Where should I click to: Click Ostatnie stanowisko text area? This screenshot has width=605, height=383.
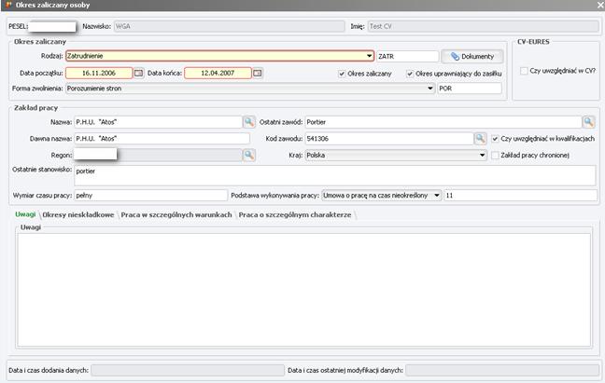click(335, 175)
